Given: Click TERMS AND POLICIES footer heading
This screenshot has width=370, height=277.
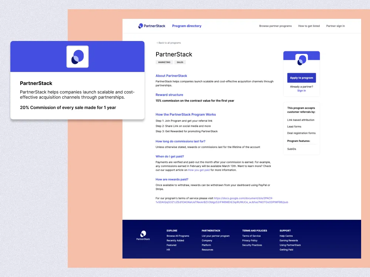Looking at the screenshot, I should pos(255,230).
